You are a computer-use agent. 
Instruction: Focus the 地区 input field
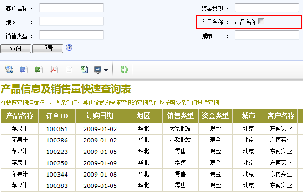click(71, 21)
